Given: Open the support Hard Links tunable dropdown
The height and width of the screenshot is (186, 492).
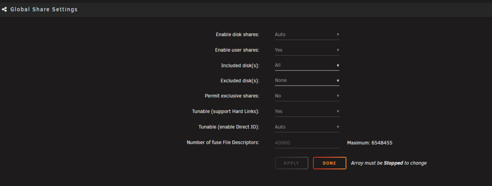Looking at the screenshot, I should point(307,111).
